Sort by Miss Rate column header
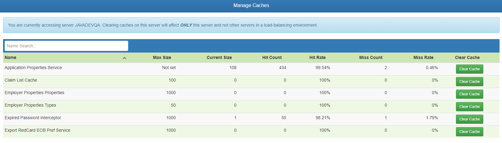Viewport: 502px width, 143px height. pos(423,57)
